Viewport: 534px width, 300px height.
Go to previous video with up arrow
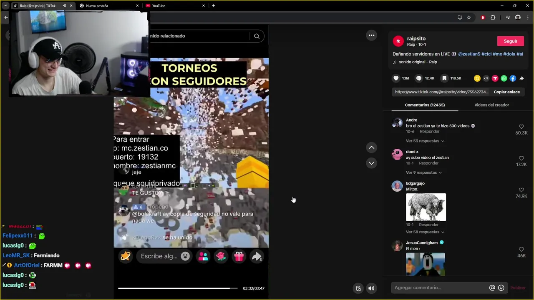click(371, 147)
